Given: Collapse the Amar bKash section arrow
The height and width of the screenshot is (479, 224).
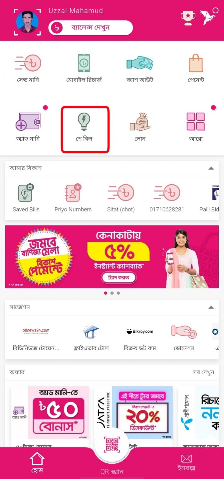Looking at the screenshot, I should click(211, 168).
